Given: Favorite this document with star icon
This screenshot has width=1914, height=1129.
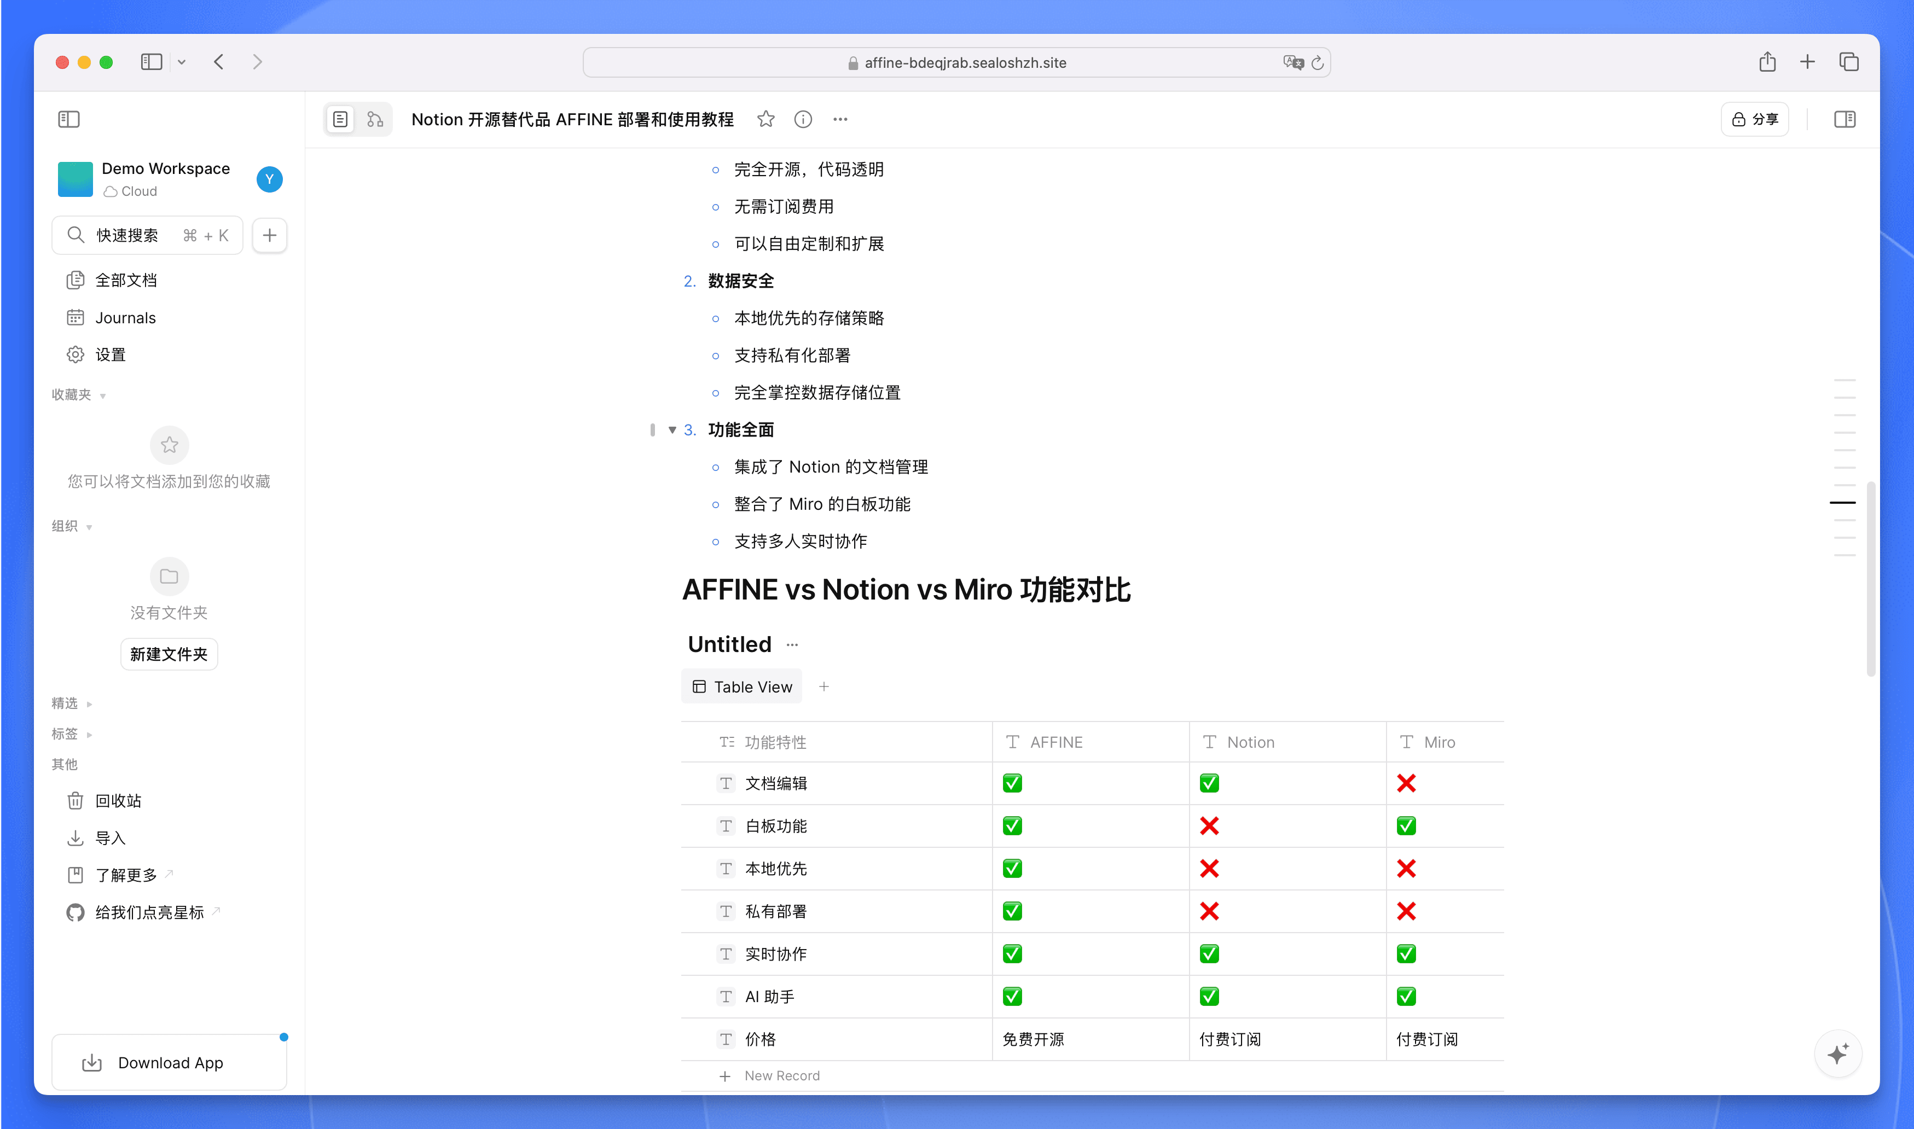Looking at the screenshot, I should (765, 119).
